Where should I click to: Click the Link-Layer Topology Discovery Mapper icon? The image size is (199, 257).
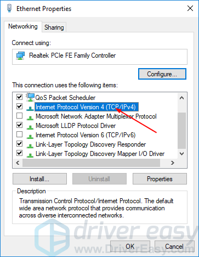click(30, 154)
